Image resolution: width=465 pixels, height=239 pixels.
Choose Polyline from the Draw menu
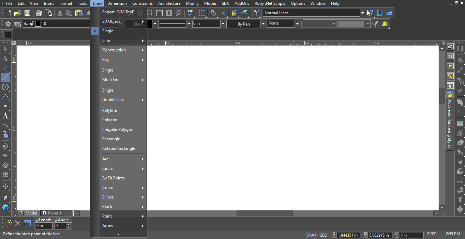(x=109, y=110)
